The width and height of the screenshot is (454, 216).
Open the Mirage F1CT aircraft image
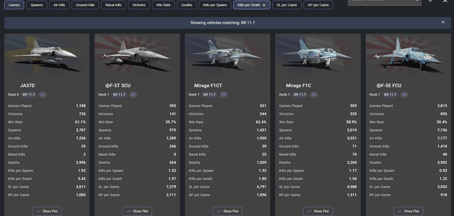click(x=227, y=55)
